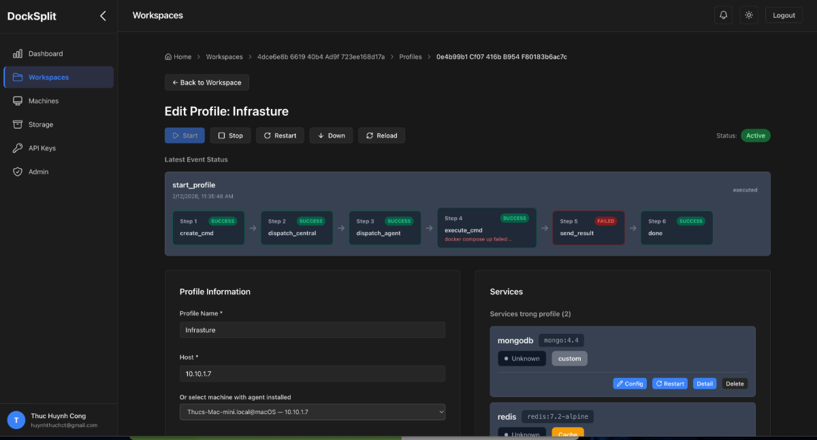Open the Storage section icon
This screenshot has width=817, height=440.
[x=18, y=124]
